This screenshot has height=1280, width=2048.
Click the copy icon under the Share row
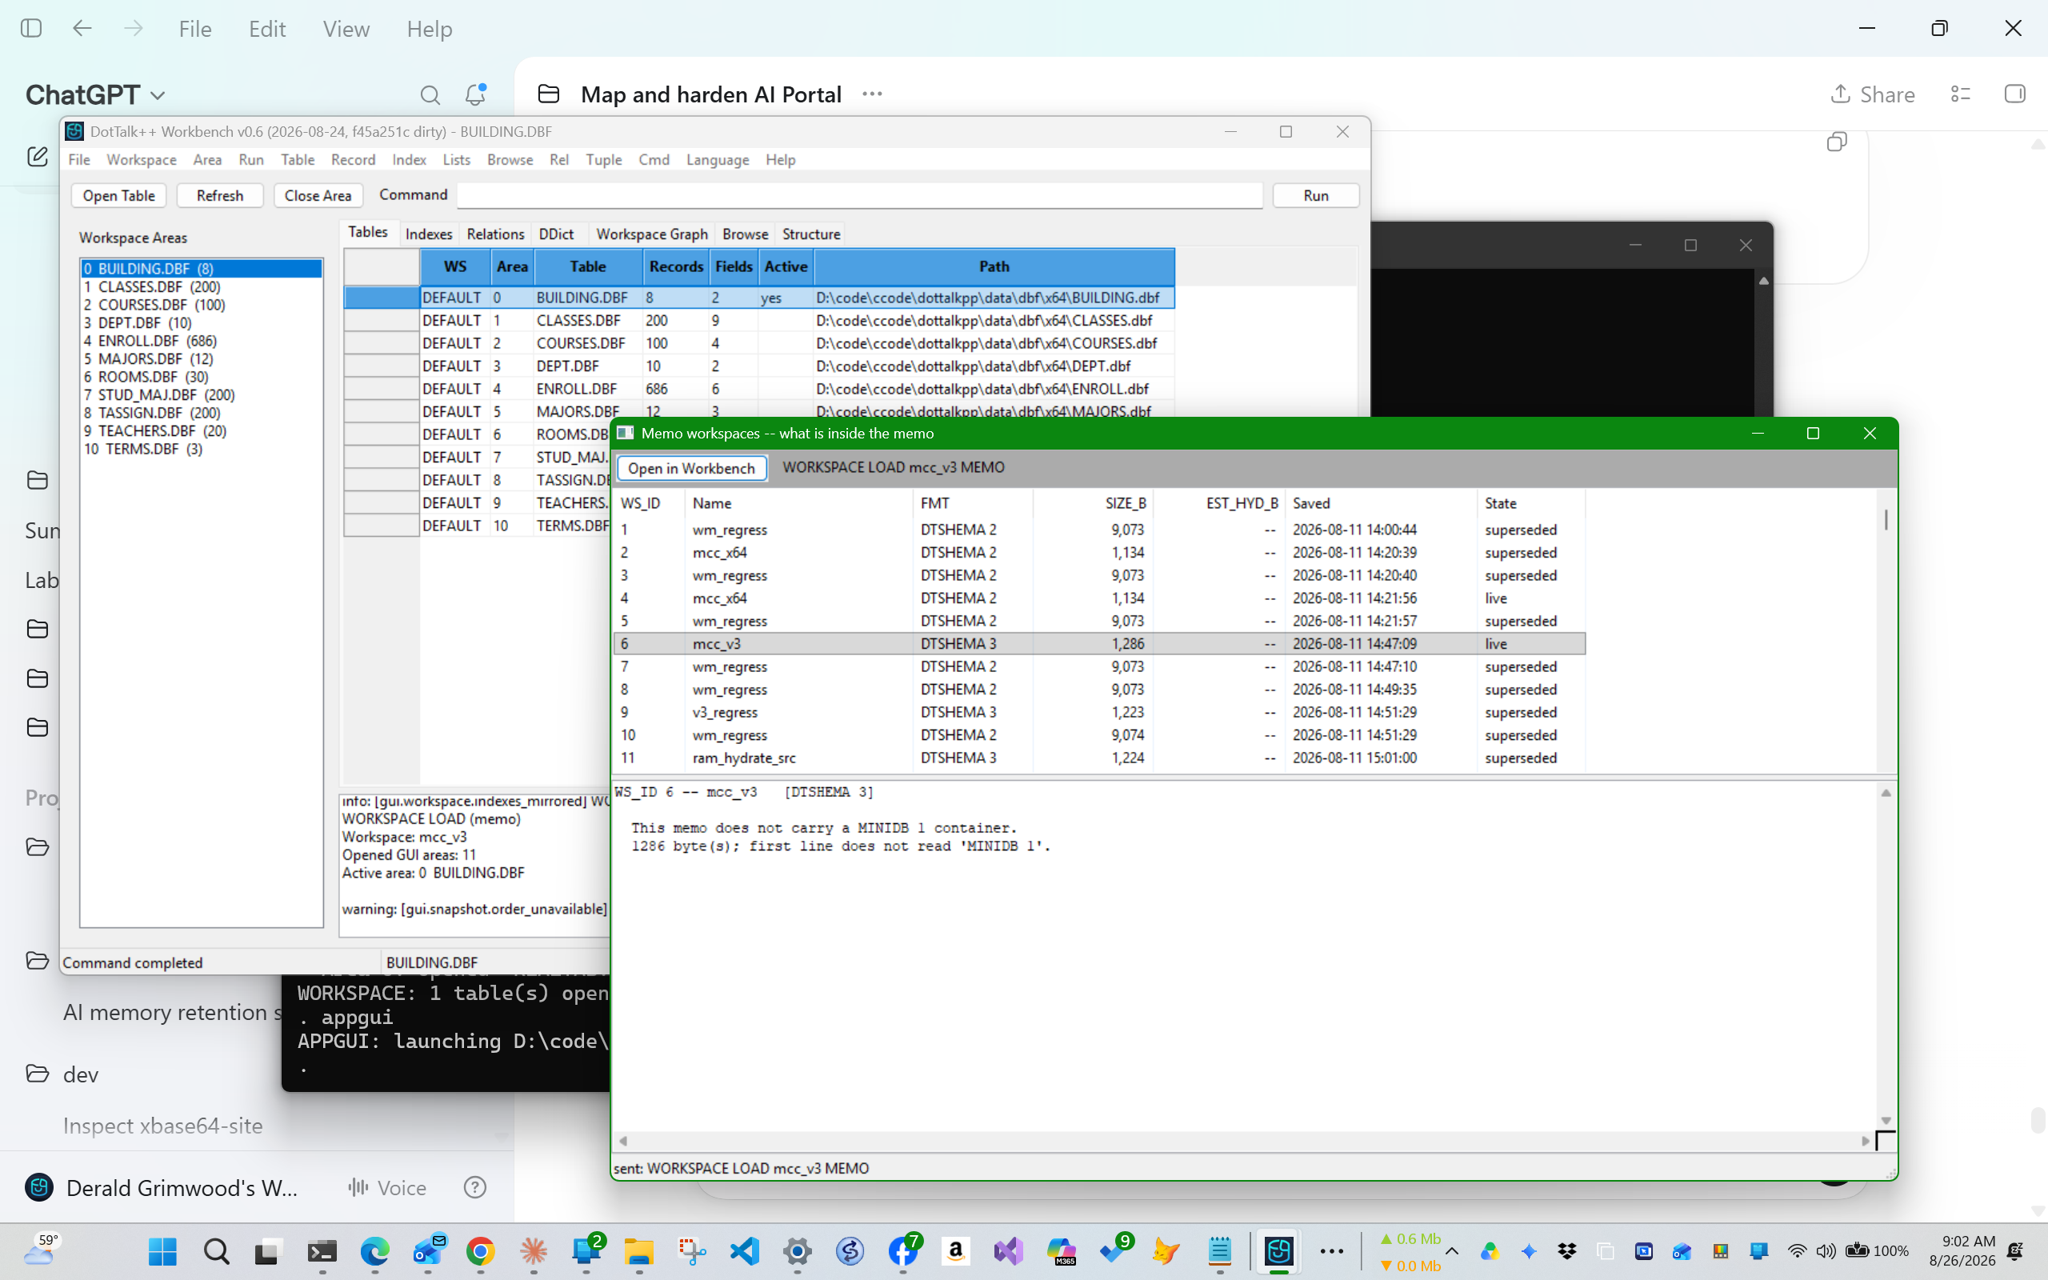click(x=1837, y=142)
